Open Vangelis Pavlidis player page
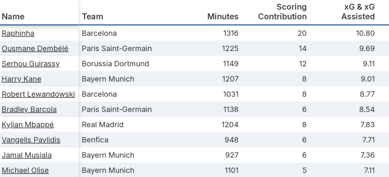 pos(31,140)
